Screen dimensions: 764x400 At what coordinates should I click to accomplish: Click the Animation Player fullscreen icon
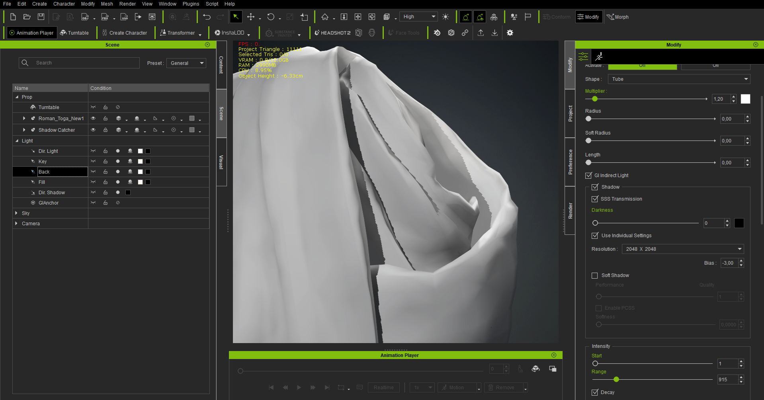[x=553, y=369]
